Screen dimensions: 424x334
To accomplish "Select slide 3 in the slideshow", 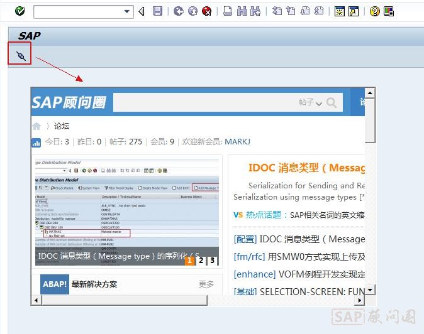I will pos(213,261).
